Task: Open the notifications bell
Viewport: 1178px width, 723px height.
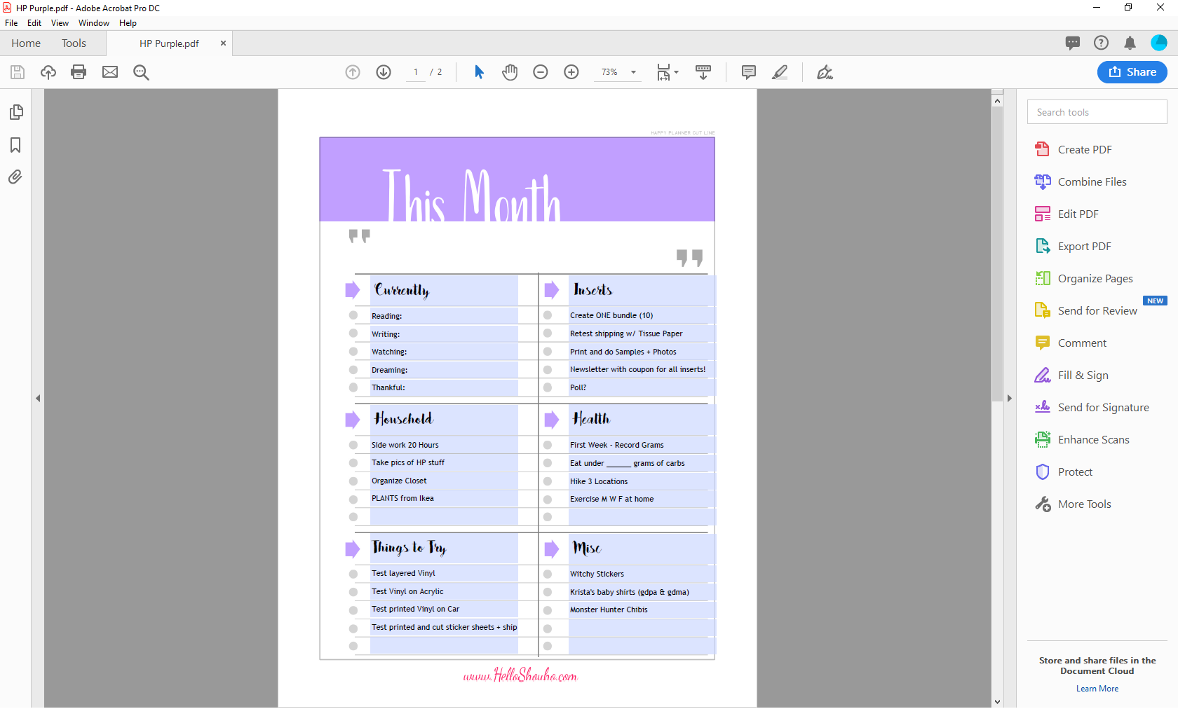Action: point(1130,43)
